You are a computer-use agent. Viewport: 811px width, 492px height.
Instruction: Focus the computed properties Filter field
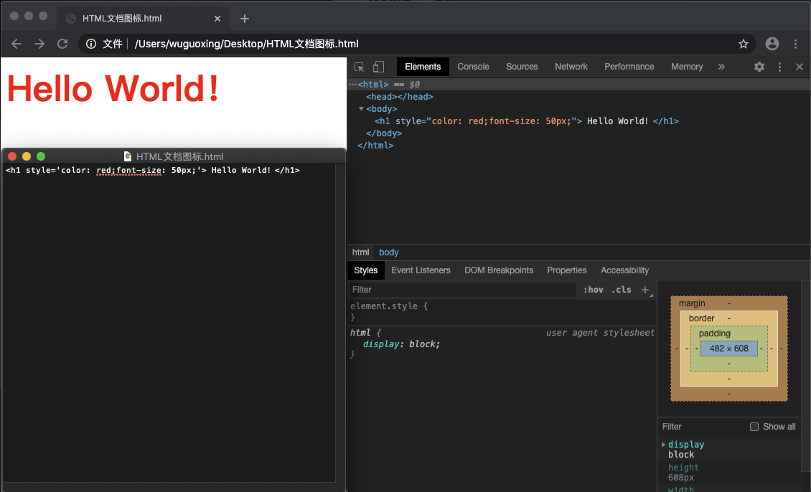(x=703, y=426)
